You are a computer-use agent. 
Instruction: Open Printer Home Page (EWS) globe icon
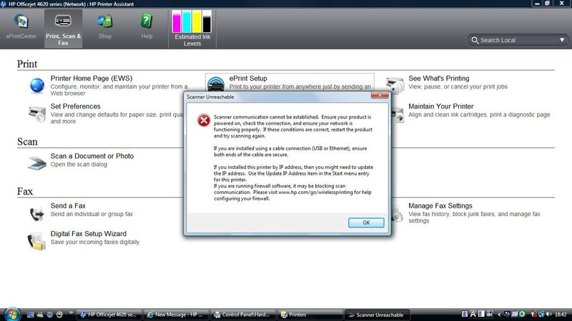point(37,86)
